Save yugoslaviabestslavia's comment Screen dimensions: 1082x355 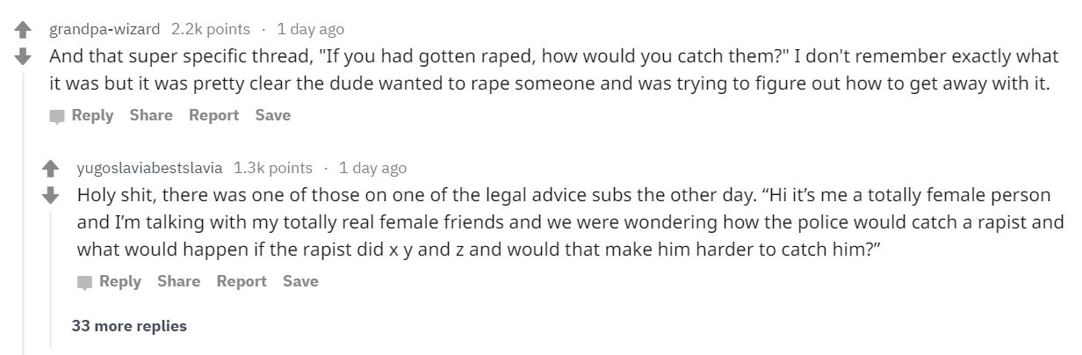point(300,281)
